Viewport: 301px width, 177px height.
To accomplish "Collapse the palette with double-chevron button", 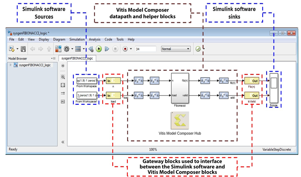I will click(63, 142).
